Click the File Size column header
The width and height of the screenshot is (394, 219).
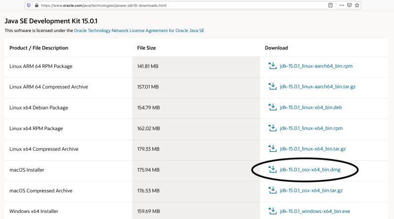point(146,48)
